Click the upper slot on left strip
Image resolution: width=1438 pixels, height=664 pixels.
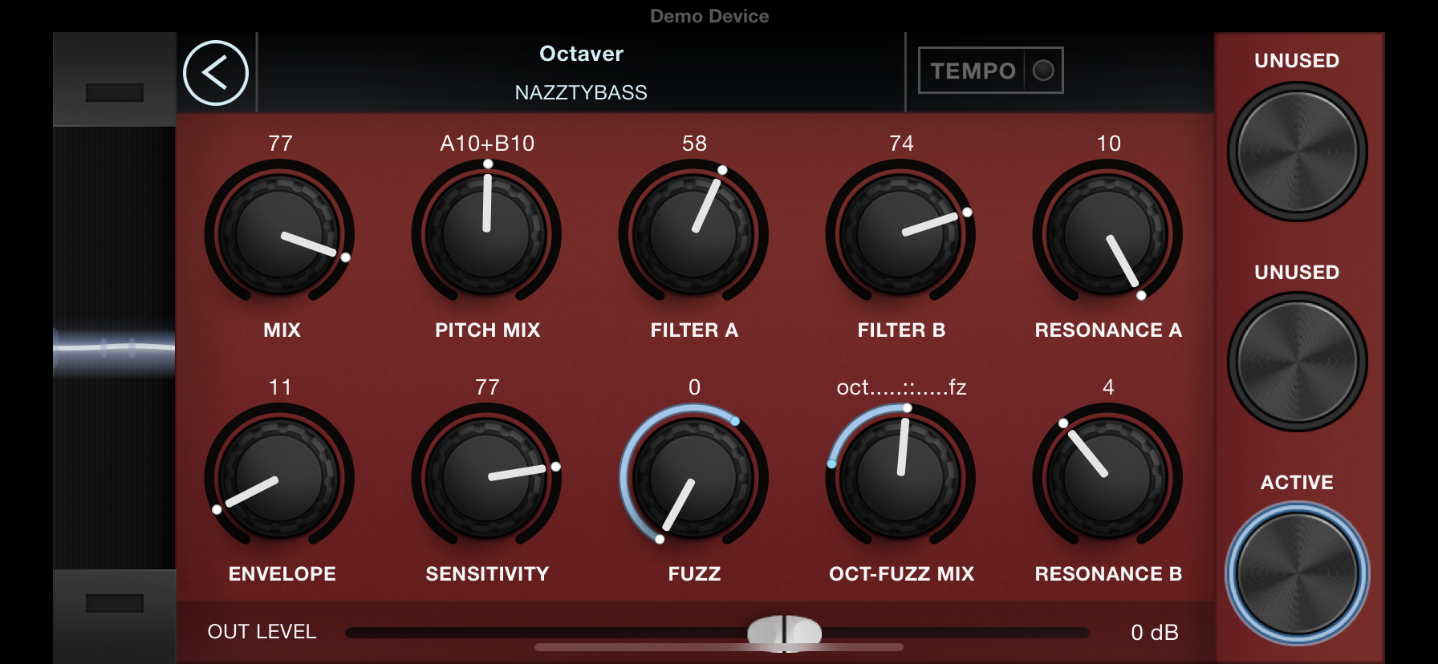click(115, 92)
